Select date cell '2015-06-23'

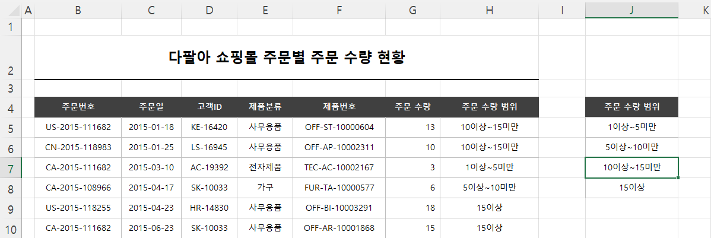tap(151, 228)
